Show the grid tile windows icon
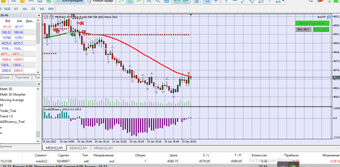 166,2
